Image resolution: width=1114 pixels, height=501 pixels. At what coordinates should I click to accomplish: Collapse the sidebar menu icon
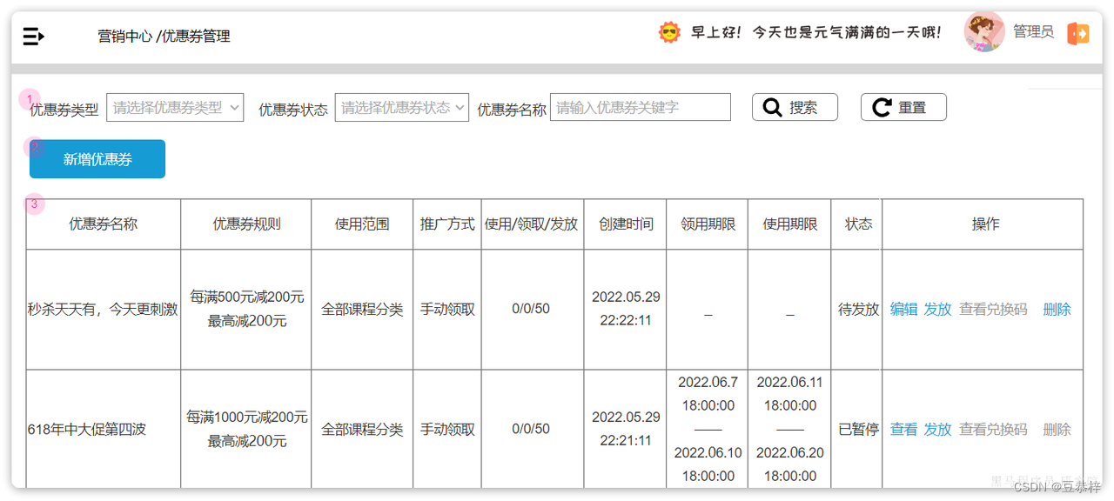tap(33, 36)
